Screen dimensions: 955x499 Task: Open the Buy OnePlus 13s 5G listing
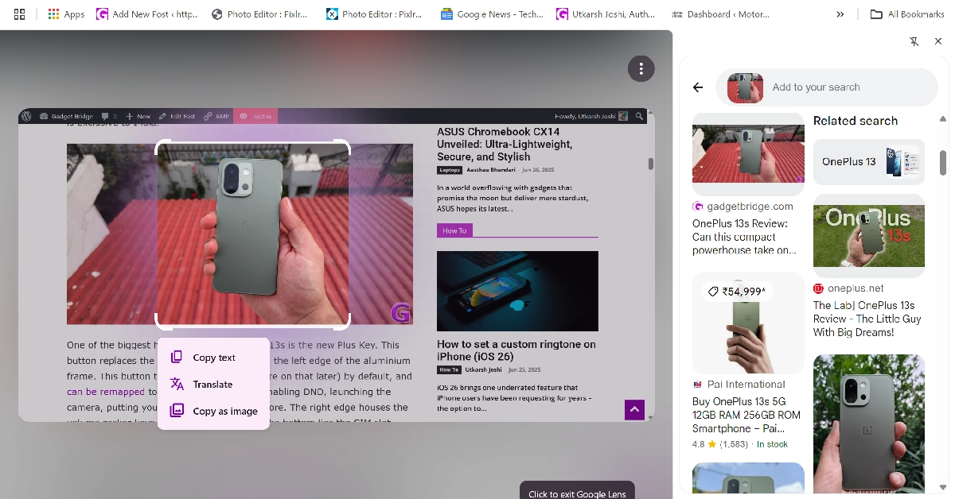click(746, 415)
